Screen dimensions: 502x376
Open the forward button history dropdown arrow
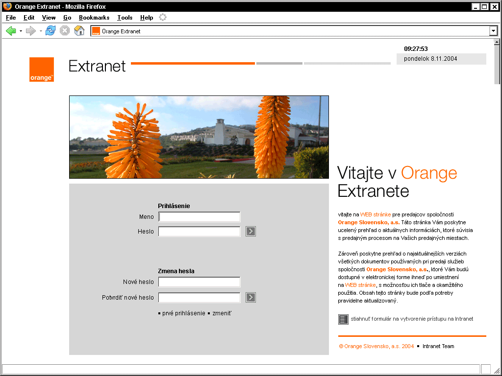(x=41, y=31)
